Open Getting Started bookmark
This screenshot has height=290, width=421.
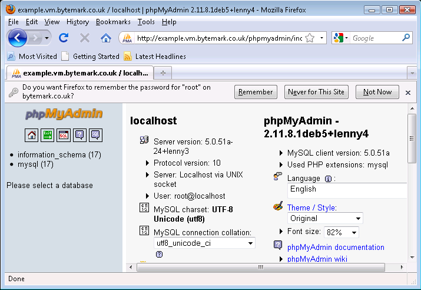click(96, 57)
